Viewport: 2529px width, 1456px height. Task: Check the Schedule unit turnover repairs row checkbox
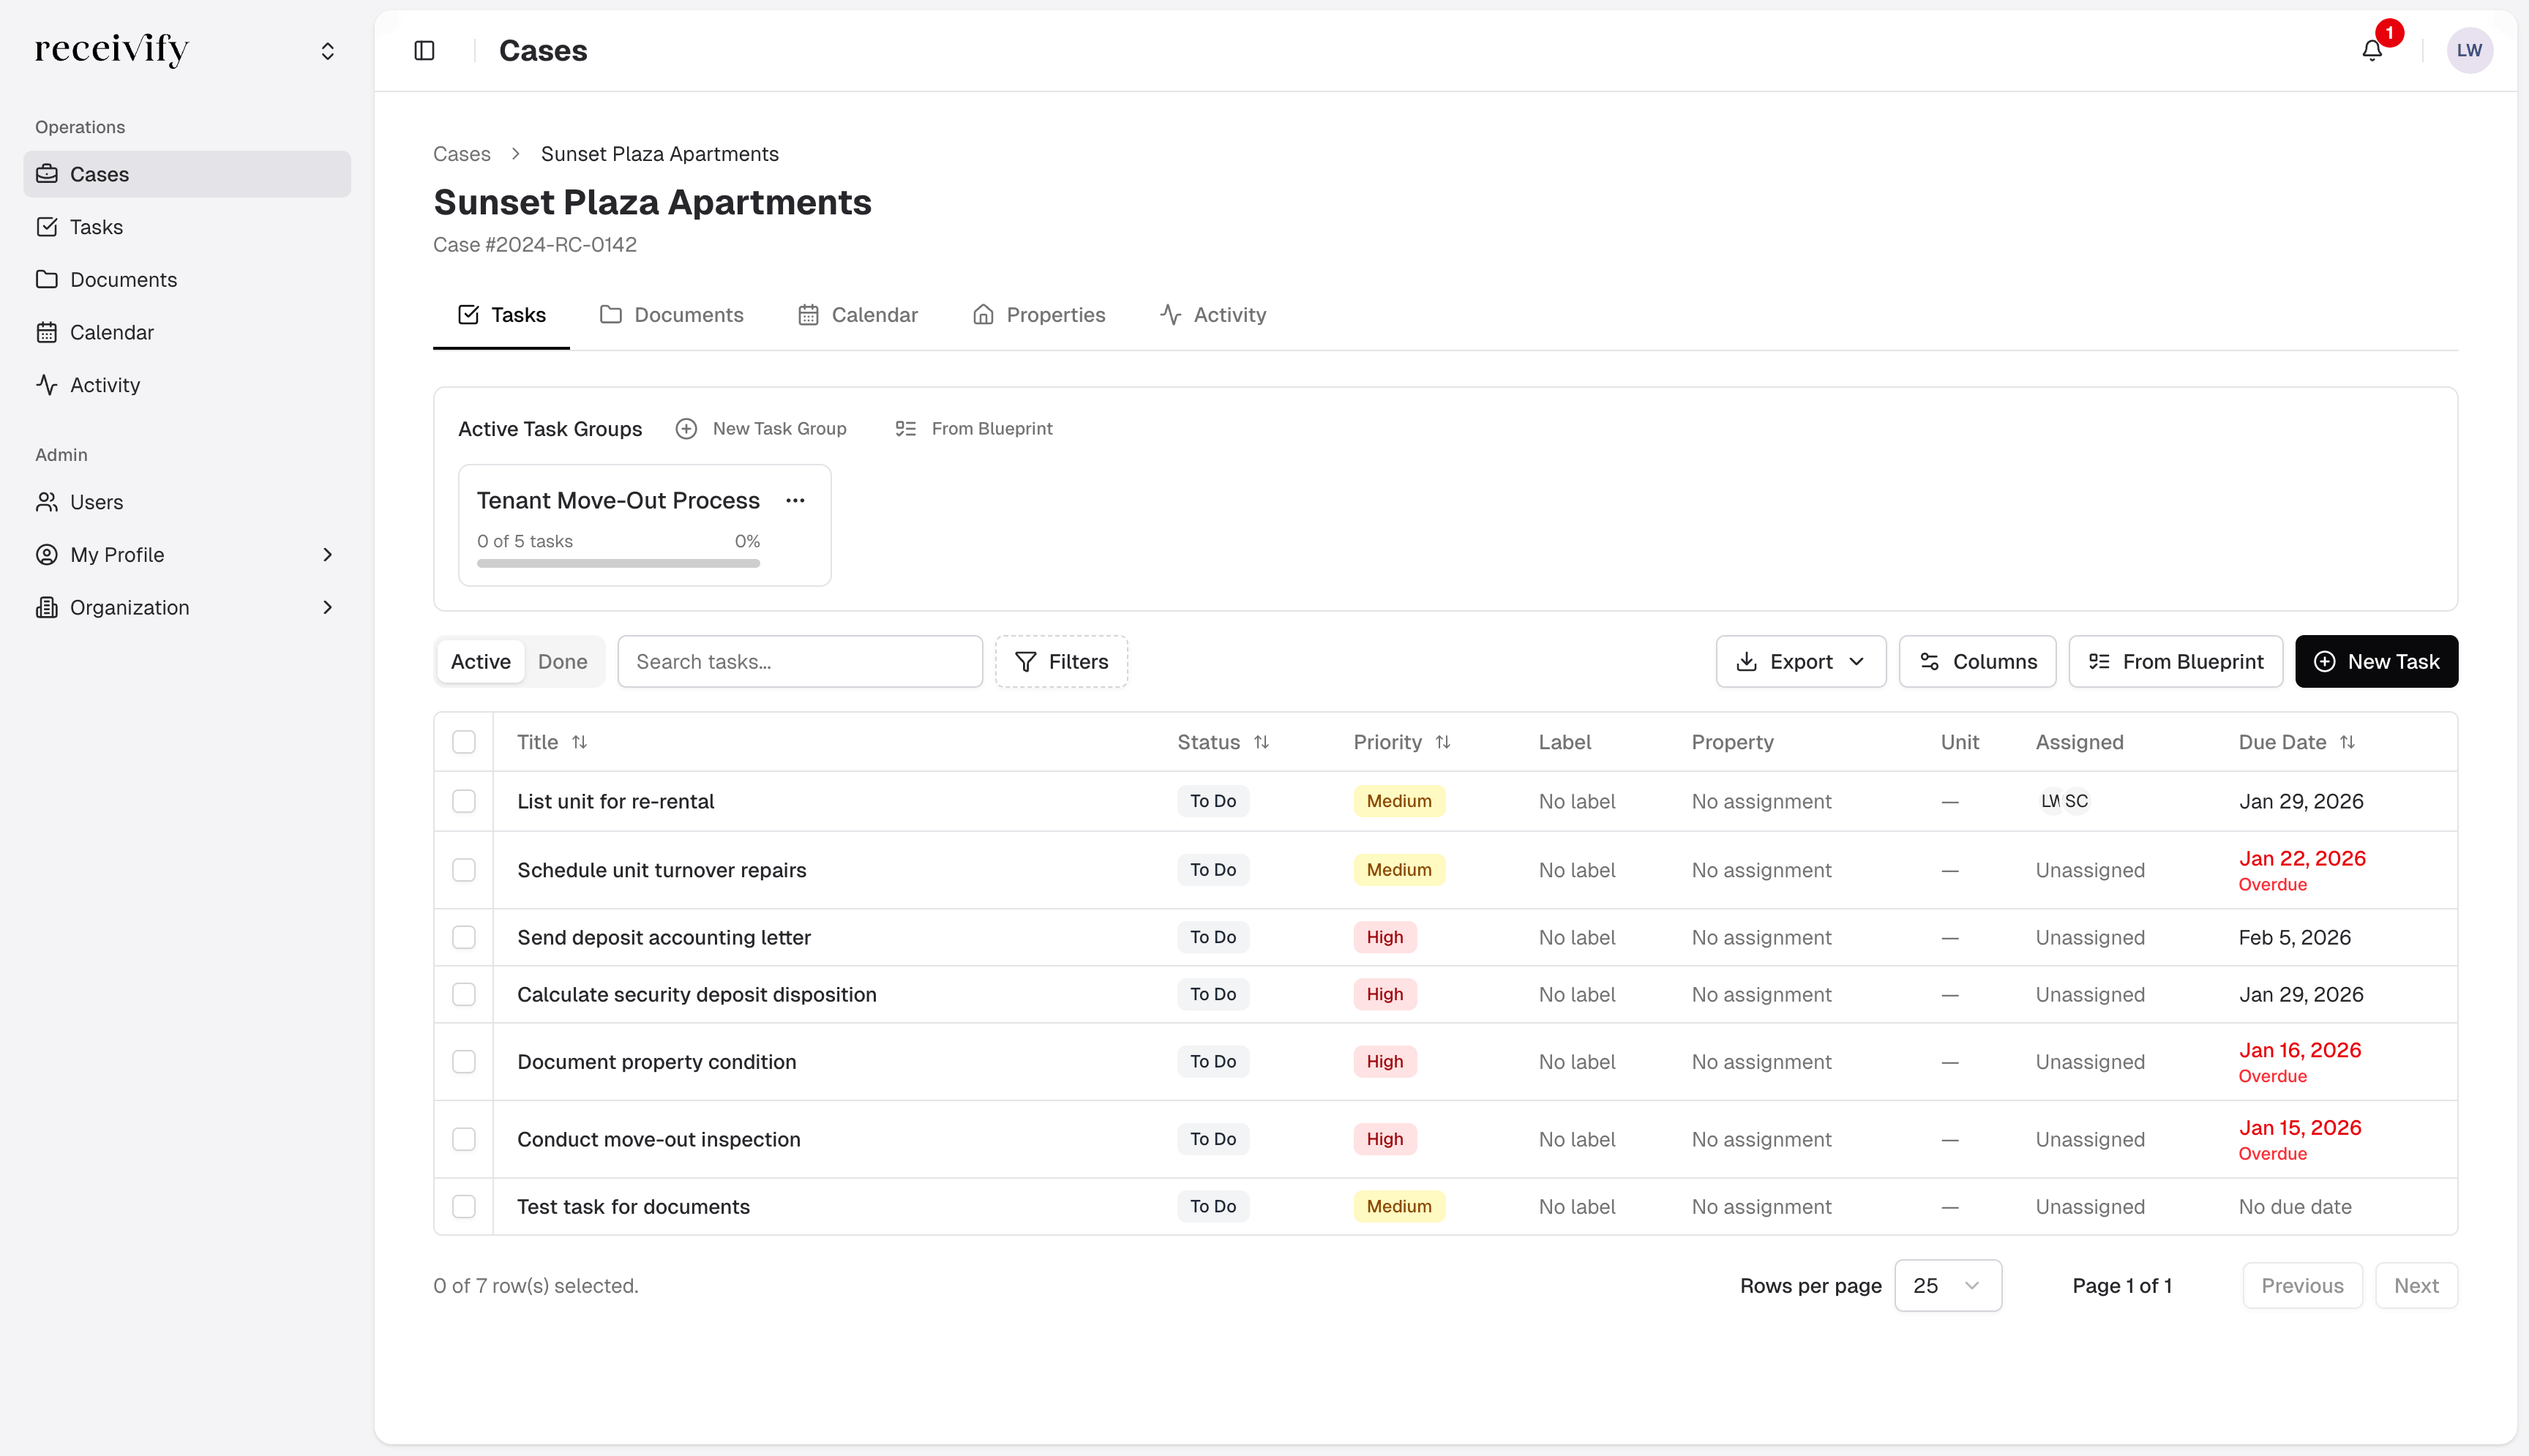coord(464,870)
